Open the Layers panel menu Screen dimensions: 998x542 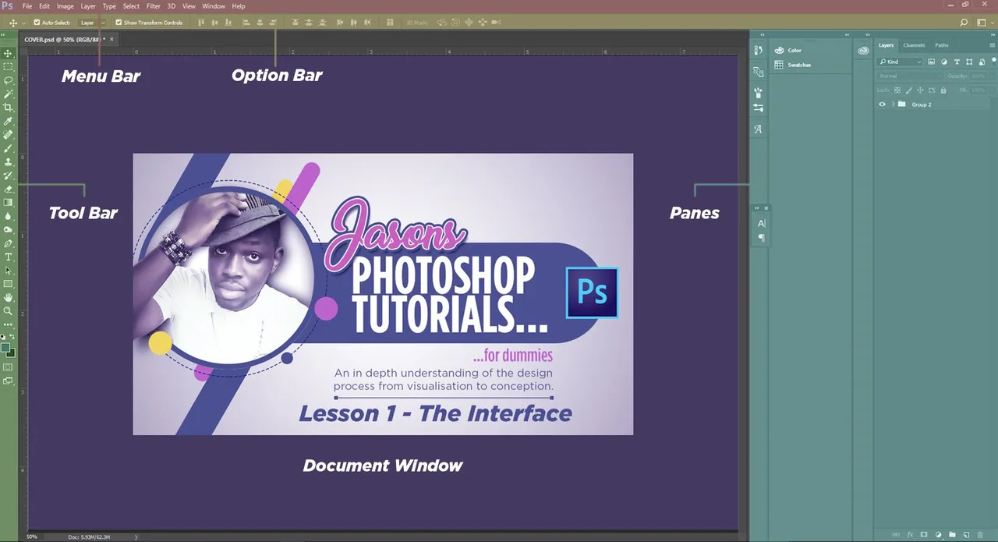coord(992,45)
